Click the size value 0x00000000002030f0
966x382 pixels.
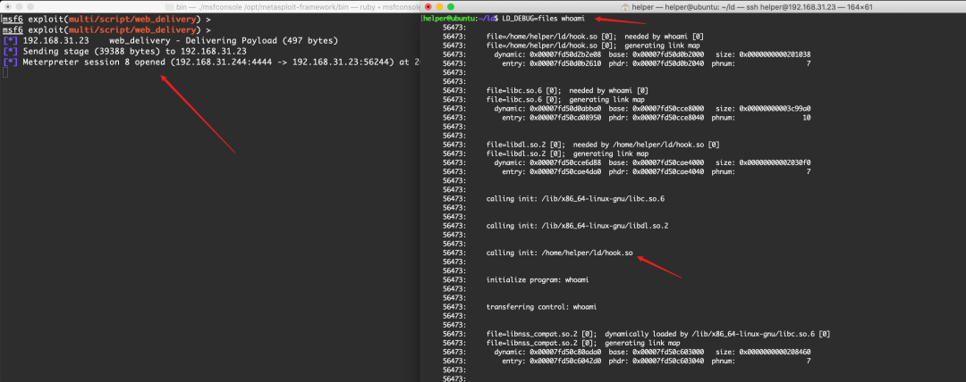[775, 163]
